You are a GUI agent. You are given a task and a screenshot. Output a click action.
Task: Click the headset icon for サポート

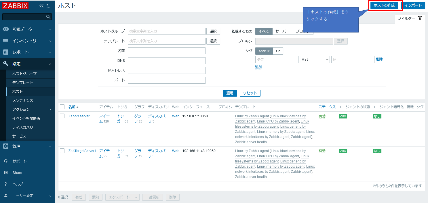click(x=6, y=161)
